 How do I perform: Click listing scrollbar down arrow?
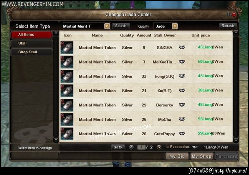pos(236,140)
